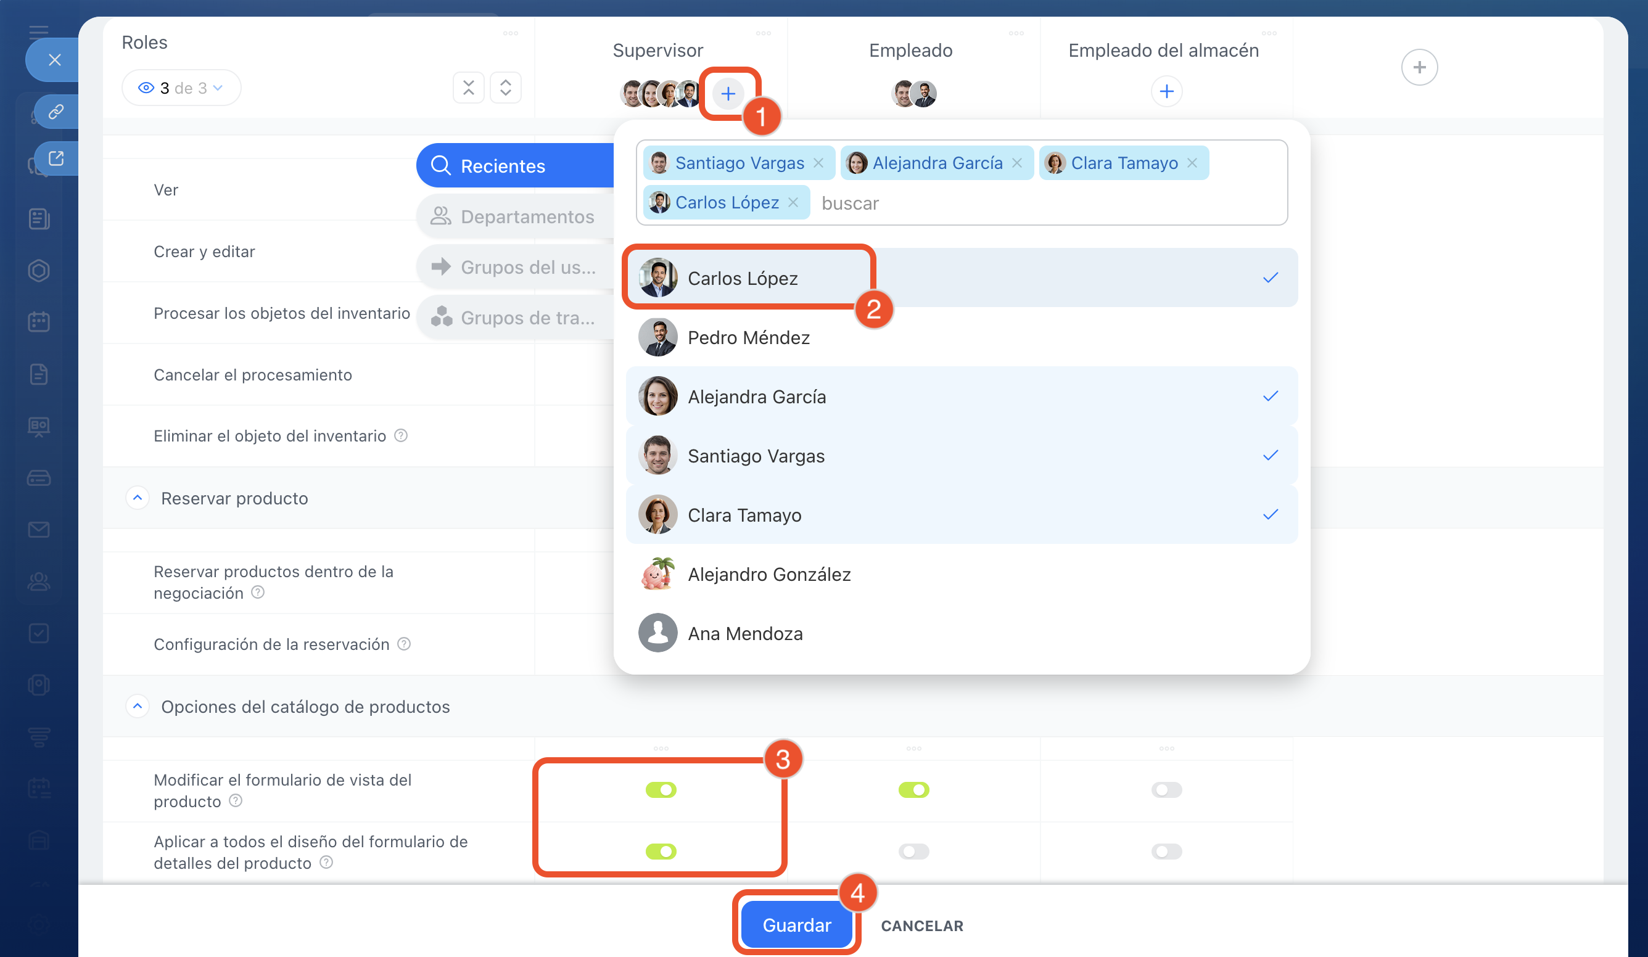Open the 3 de 3 roles dropdown

(181, 88)
